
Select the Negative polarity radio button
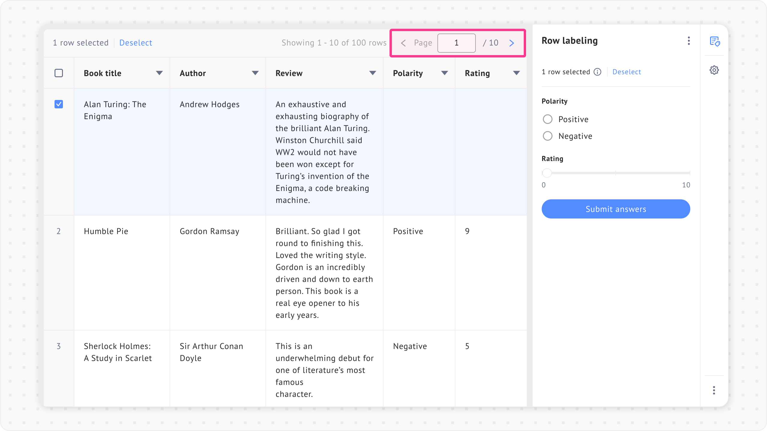pos(548,136)
